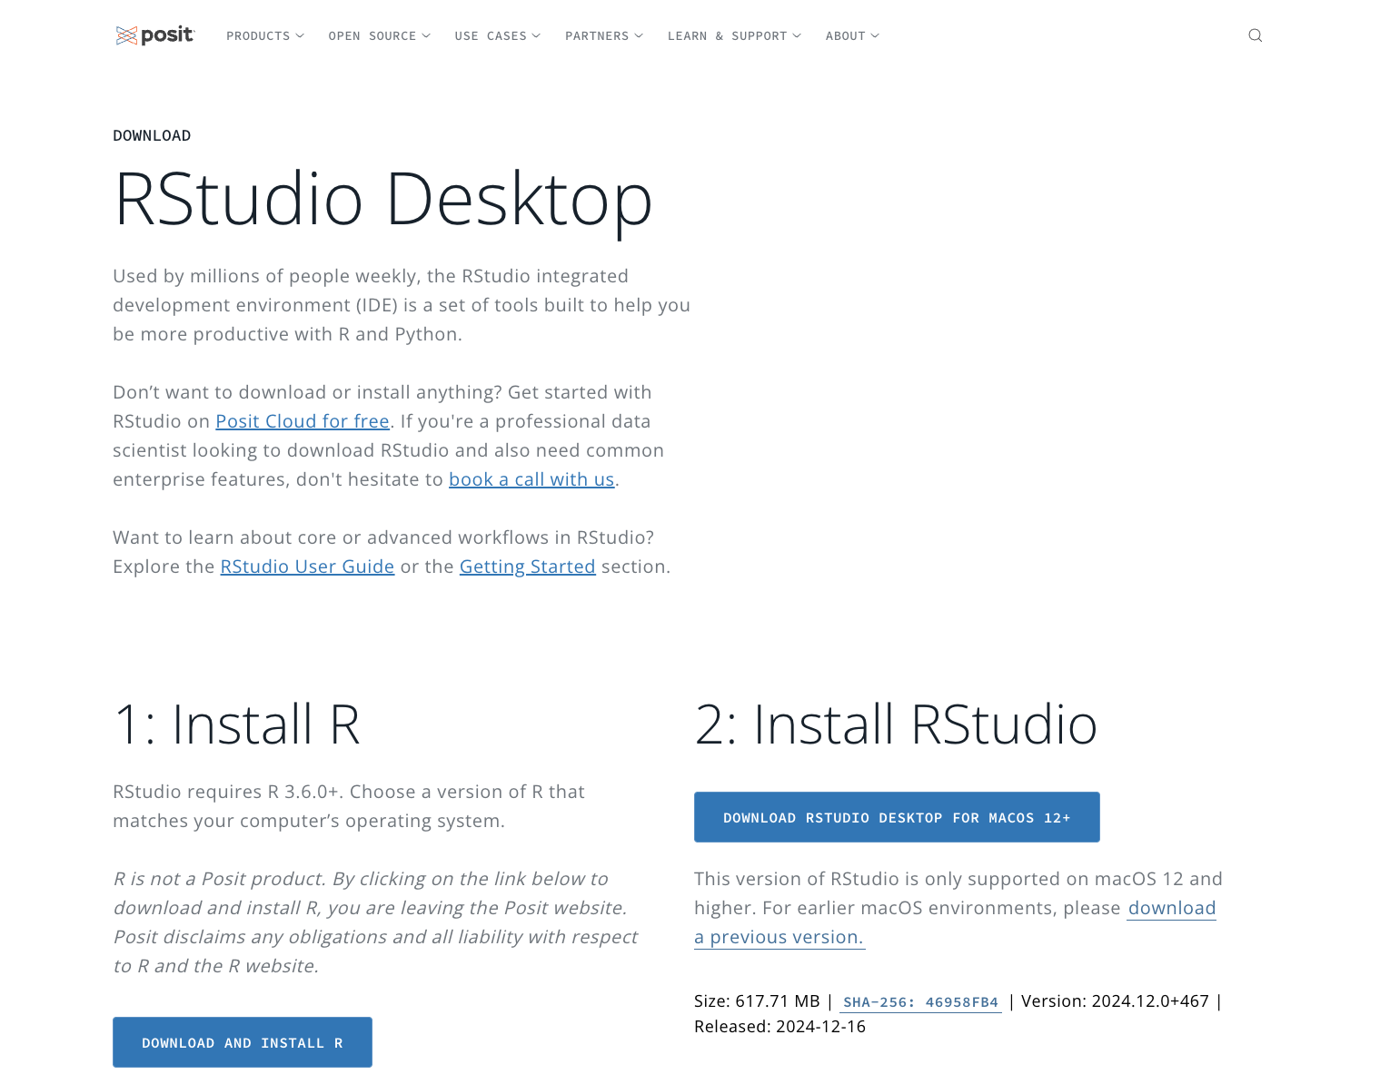
Task: Click the 2: Install RStudio heading
Action: (x=896, y=724)
